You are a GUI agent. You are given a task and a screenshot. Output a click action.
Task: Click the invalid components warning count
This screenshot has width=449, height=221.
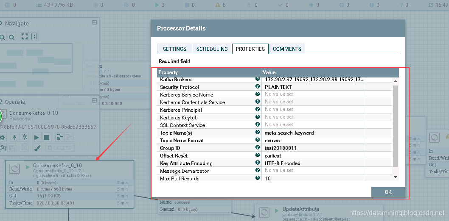(x=221, y=5)
